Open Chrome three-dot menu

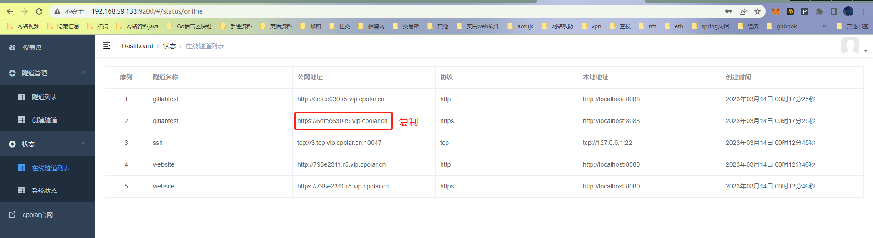[x=863, y=11]
